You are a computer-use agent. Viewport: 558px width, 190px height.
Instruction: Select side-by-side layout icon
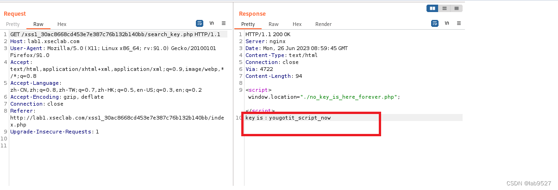[x=433, y=8]
